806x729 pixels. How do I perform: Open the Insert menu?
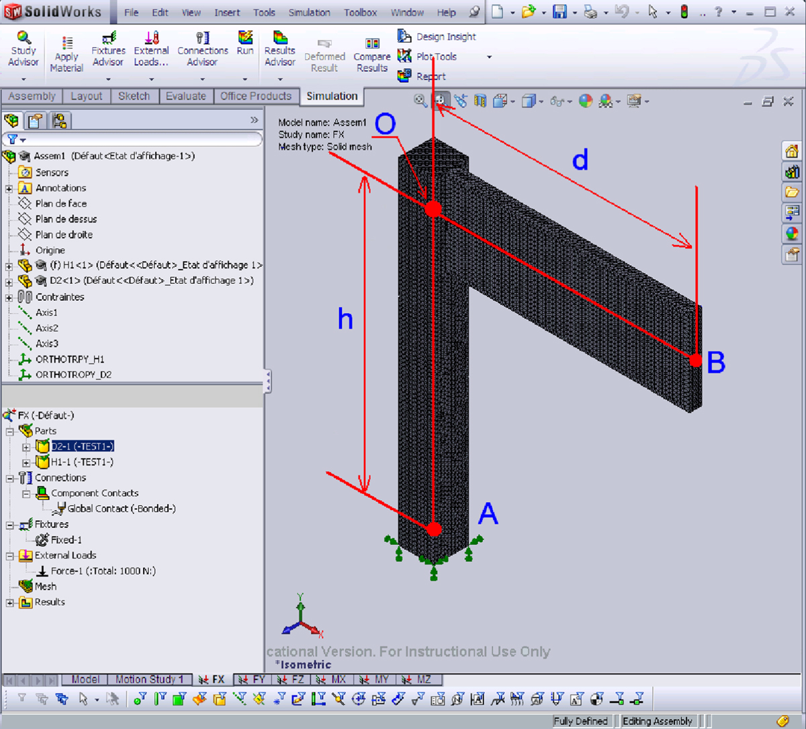pos(227,12)
